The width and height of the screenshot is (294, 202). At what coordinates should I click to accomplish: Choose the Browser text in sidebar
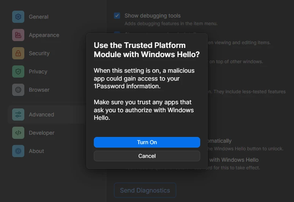(39, 90)
